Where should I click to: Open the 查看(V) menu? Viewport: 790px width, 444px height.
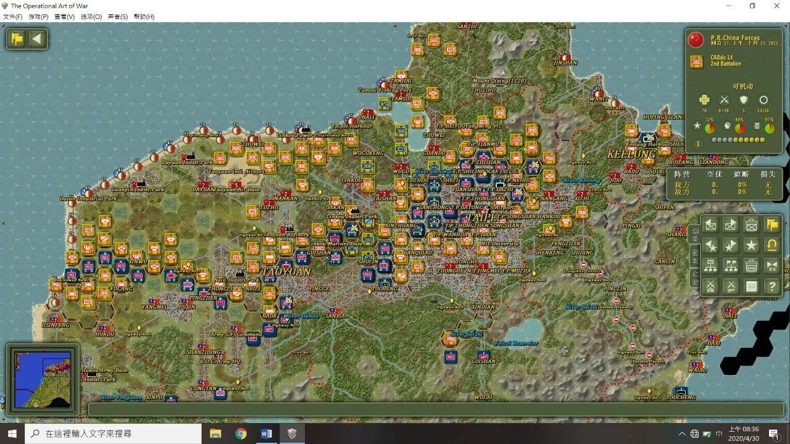[65, 17]
